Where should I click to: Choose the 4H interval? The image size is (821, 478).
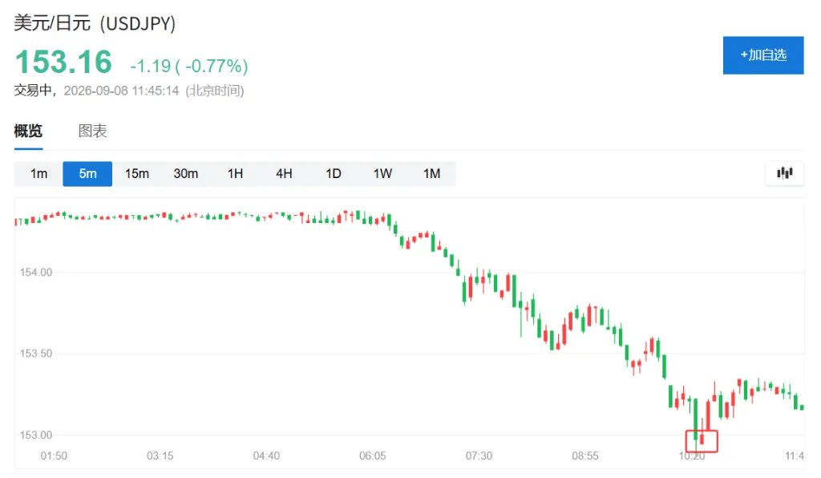coord(285,174)
